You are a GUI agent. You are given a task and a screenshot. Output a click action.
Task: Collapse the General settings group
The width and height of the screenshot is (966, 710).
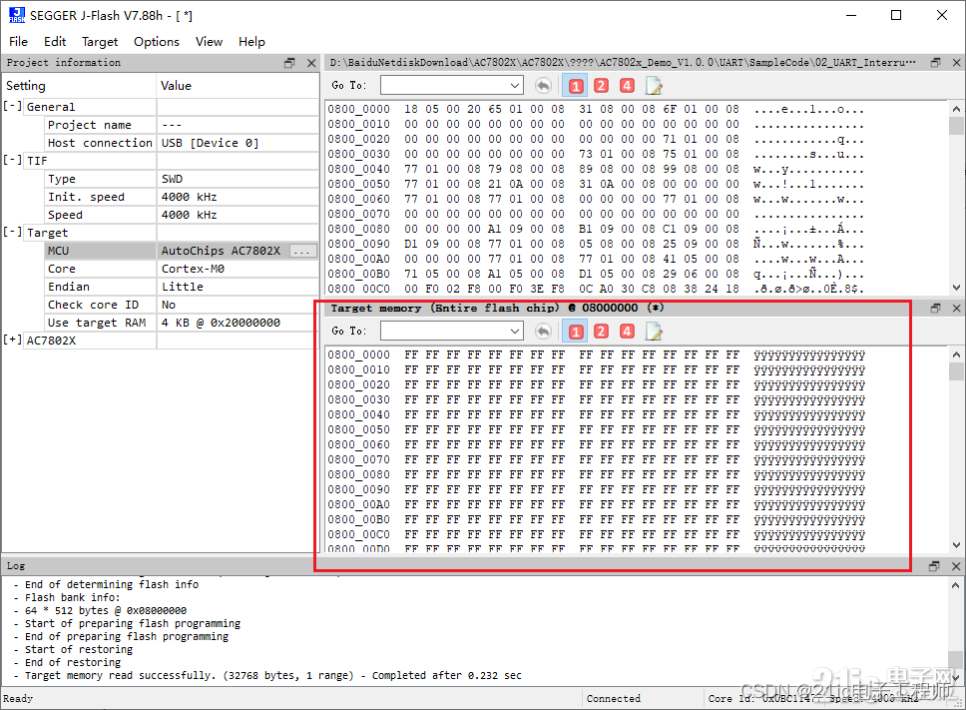[x=12, y=106]
